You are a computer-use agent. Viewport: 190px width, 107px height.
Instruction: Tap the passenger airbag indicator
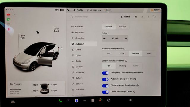point(156,10)
